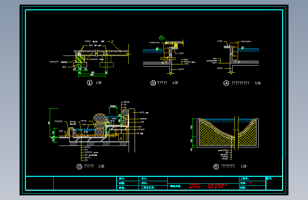Image resolution: width=308 pixels, height=200 pixels.
Task: Click the magenta scale value beside 比例
Action: tap(249, 183)
